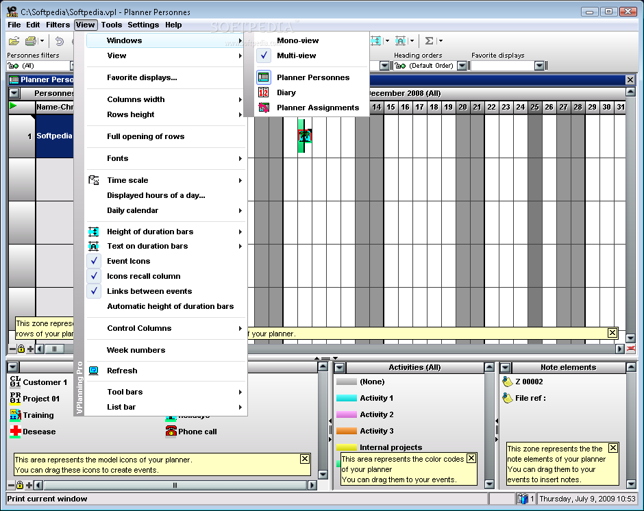Select the checked Multi-view mode
The height and width of the screenshot is (511, 644).
click(x=296, y=55)
